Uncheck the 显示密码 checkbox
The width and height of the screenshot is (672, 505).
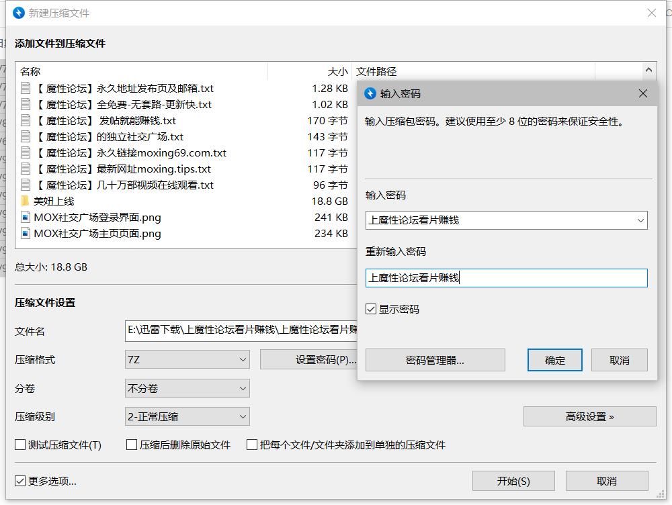click(x=371, y=309)
